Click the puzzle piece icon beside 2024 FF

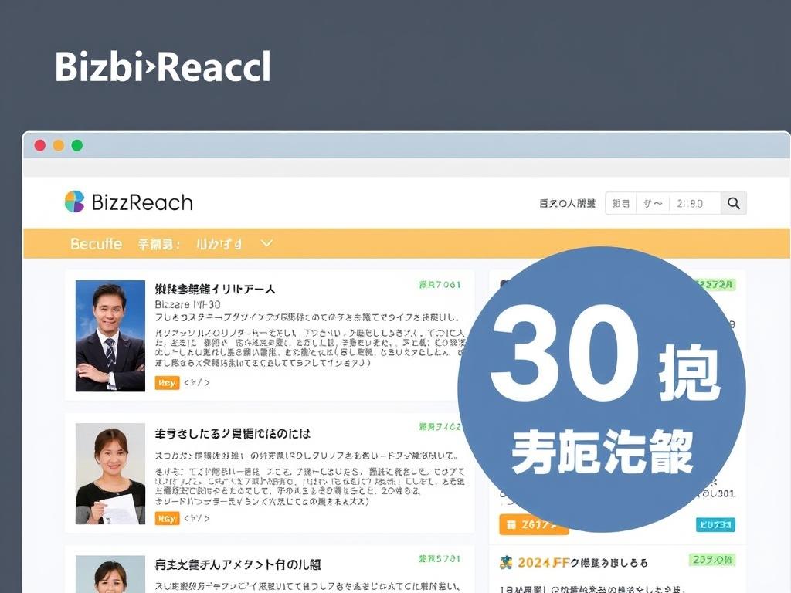[x=505, y=563]
